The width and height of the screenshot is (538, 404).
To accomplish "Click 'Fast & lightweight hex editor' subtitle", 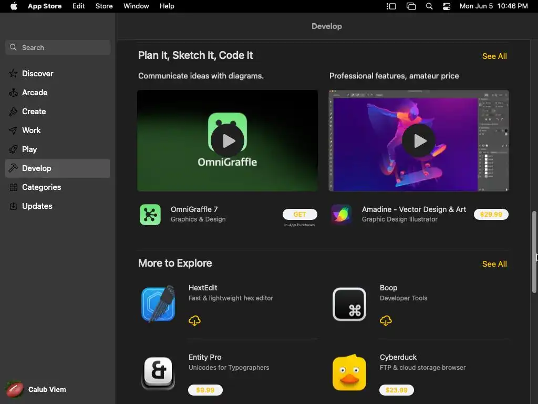I will tap(231, 298).
